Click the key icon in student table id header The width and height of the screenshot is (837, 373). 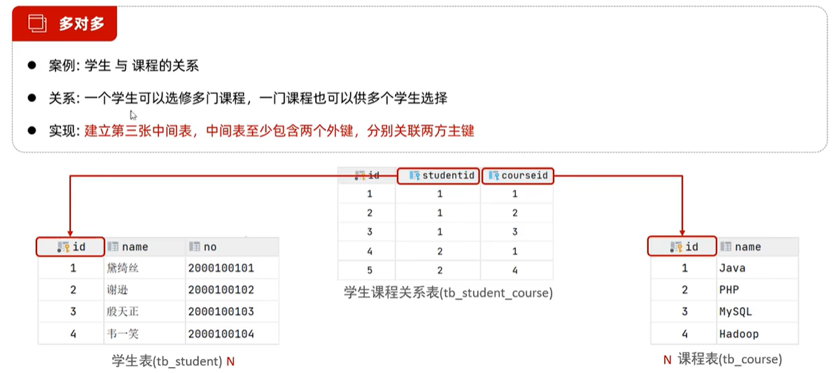tap(64, 246)
